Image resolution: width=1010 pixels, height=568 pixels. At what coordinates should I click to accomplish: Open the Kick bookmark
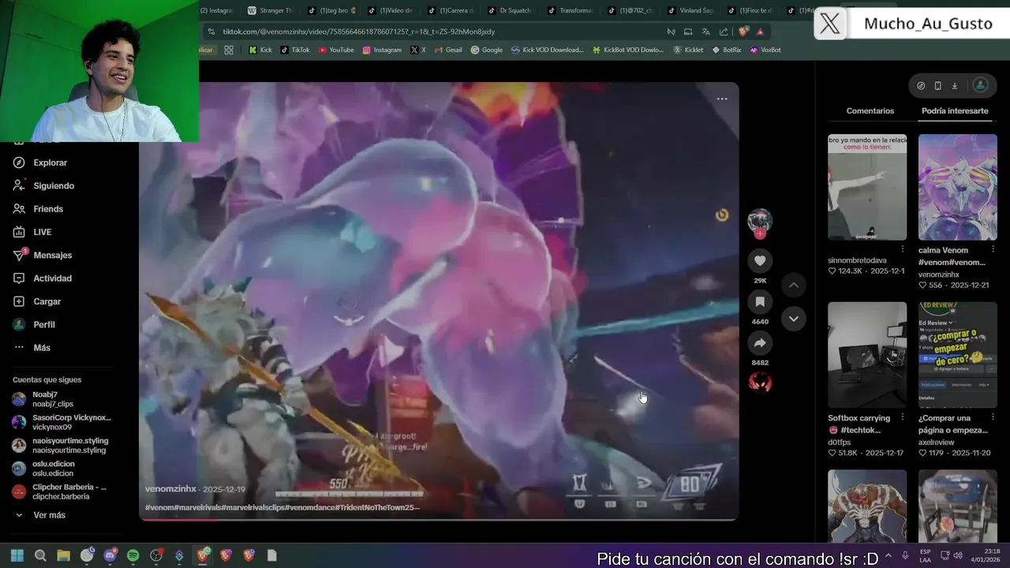pos(260,50)
